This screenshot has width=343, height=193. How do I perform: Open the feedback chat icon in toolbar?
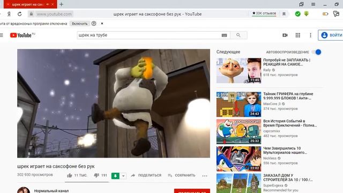click(336, 14)
